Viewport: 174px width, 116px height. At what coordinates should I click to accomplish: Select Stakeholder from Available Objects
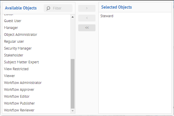(14, 55)
